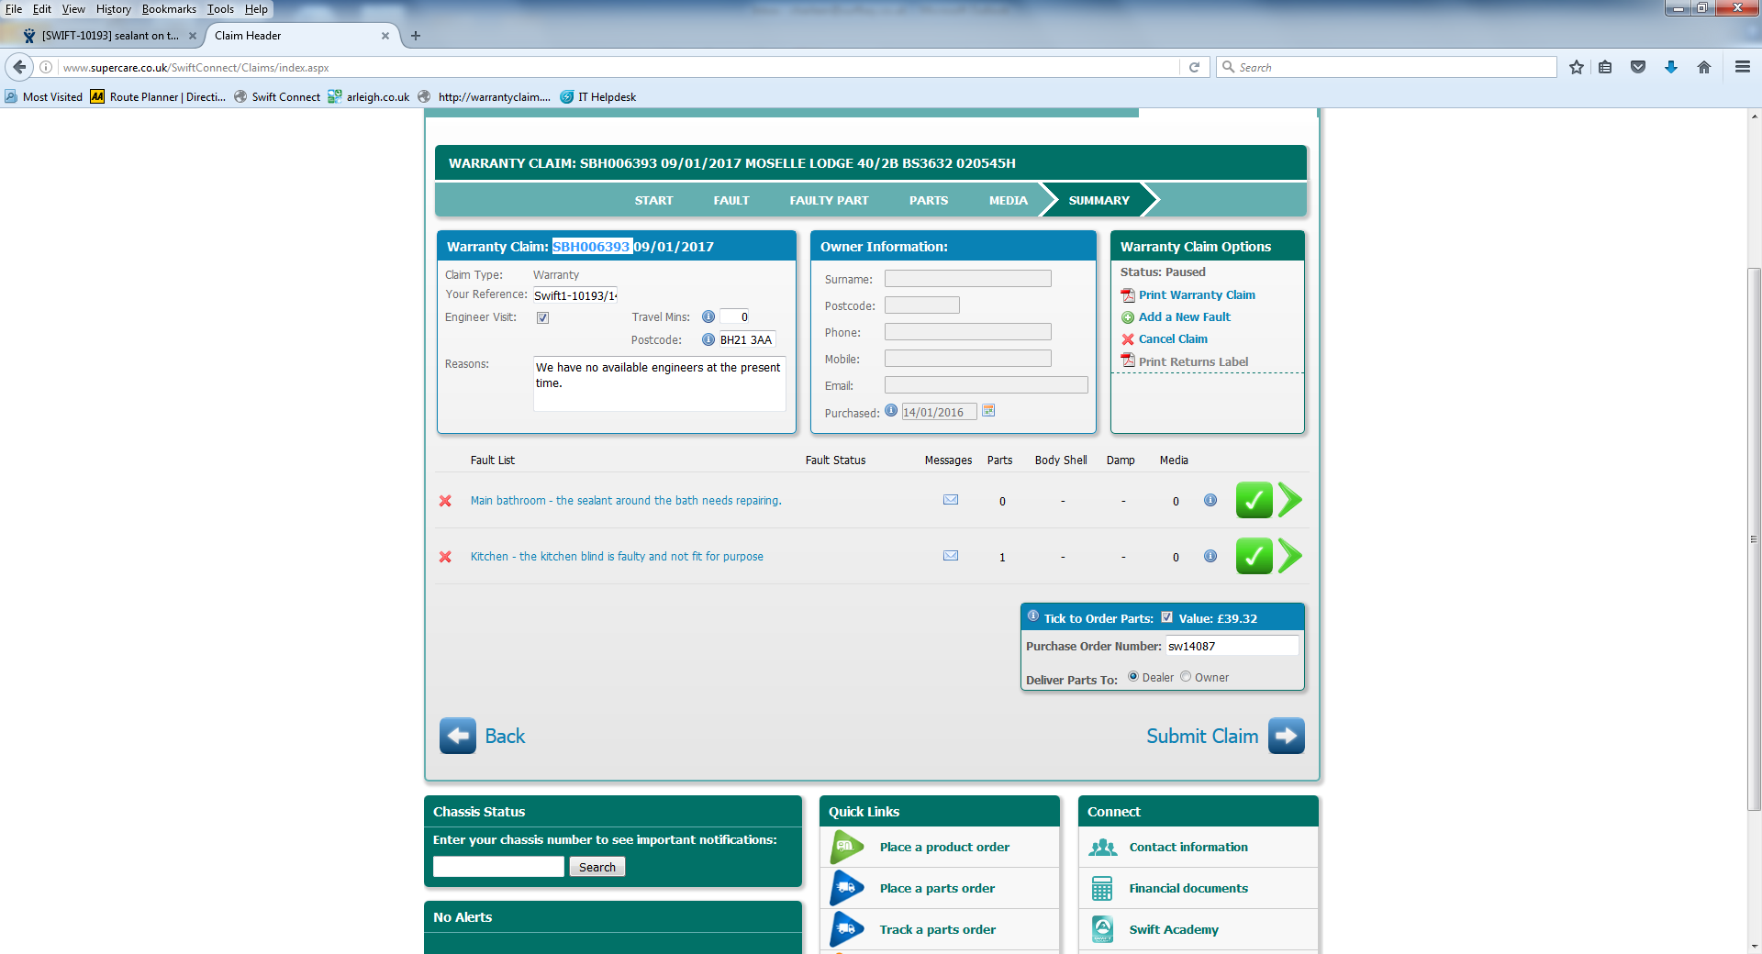Click the Reasons text area
Screen dimensions: 1762x954
coord(659,383)
